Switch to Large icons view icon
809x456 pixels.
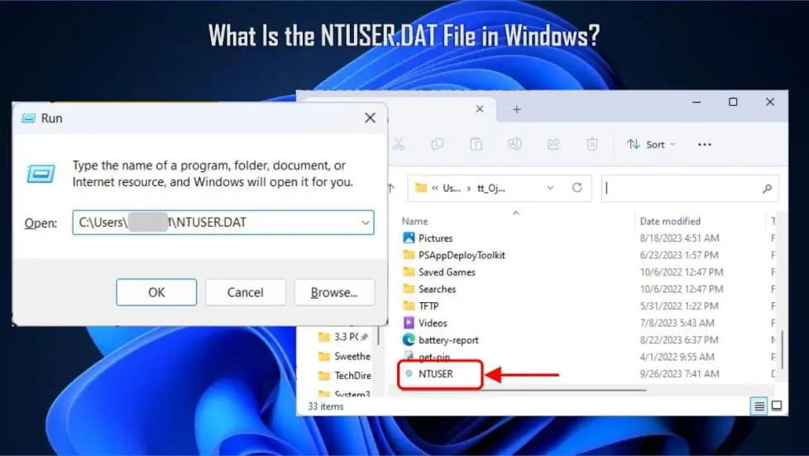click(777, 406)
